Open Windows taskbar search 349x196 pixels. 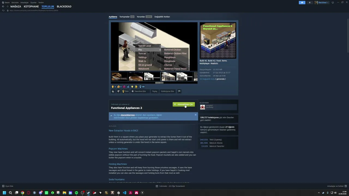(x=10, y=193)
